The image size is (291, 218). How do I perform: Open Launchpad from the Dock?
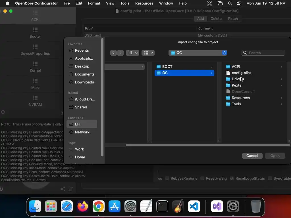[51, 206]
